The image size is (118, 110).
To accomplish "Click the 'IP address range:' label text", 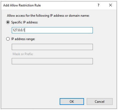I will click(x=23, y=39).
